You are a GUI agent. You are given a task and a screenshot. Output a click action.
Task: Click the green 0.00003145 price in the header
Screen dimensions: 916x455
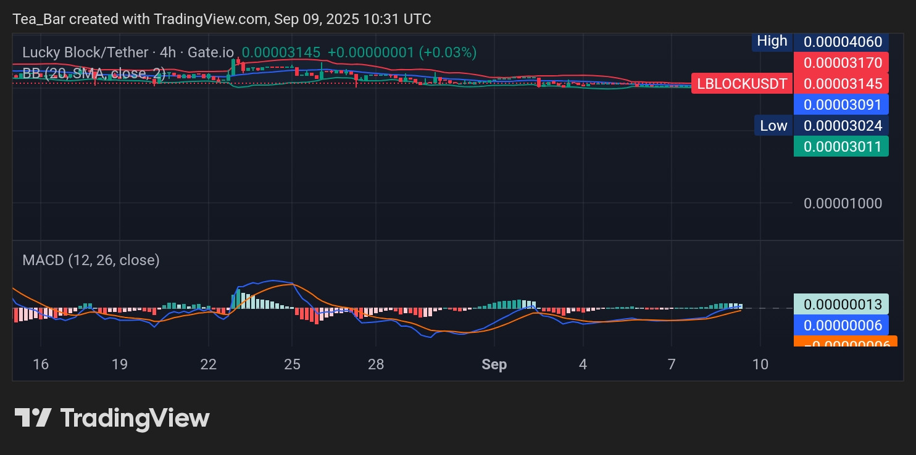click(281, 52)
